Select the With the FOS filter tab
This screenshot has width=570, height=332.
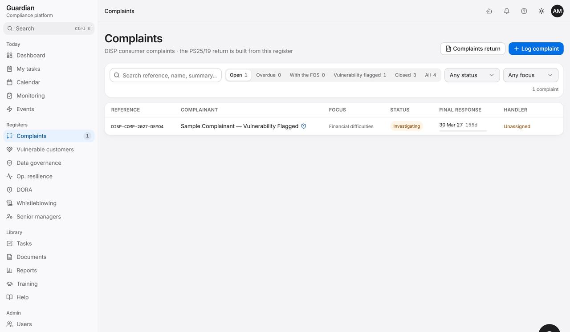point(307,75)
